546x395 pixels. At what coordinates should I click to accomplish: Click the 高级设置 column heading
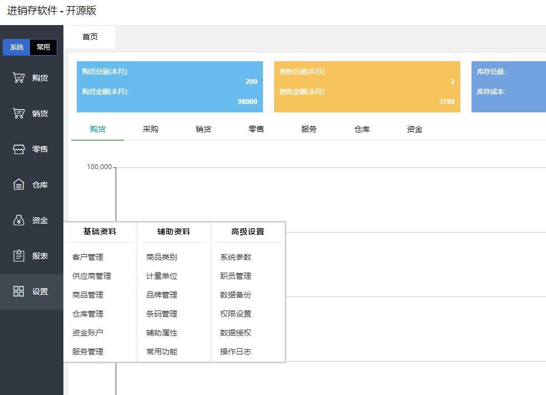247,231
